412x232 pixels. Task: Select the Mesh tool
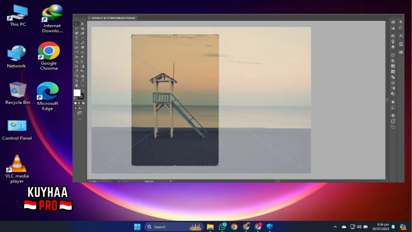point(76,66)
